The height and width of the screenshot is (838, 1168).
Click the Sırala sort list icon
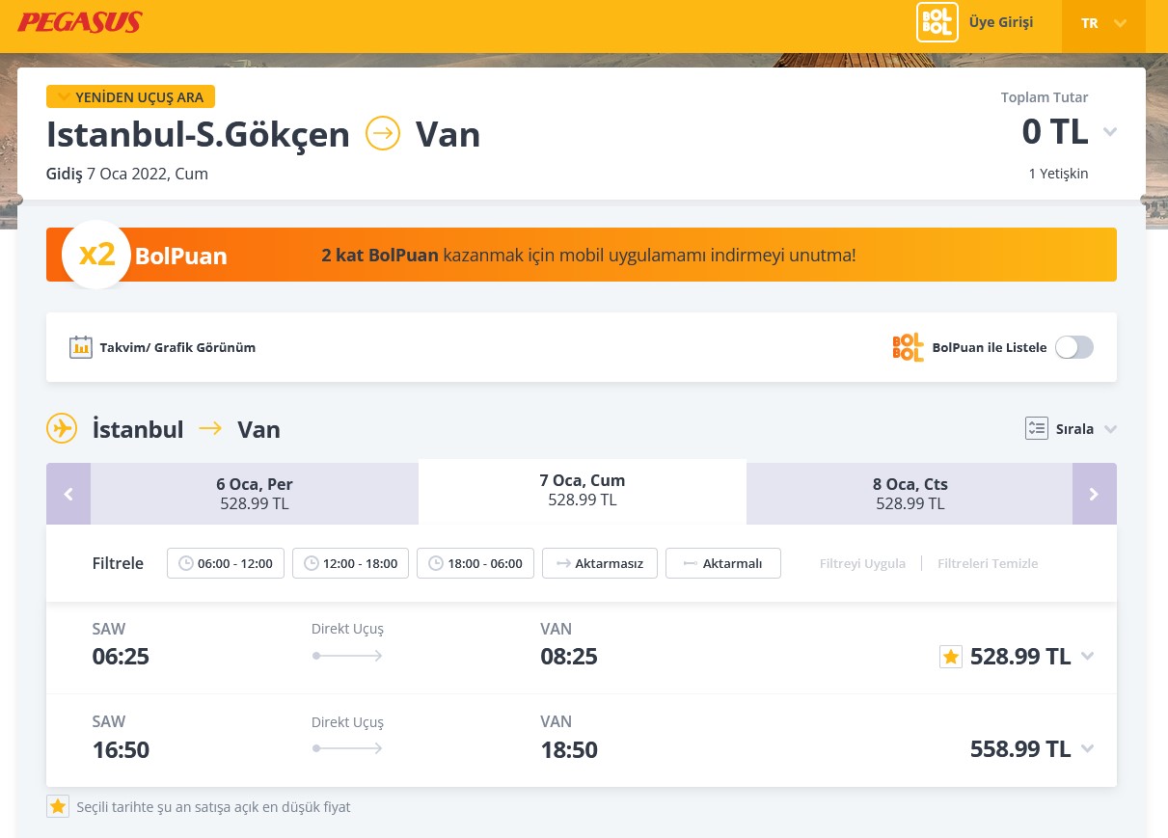tap(1037, 429)
